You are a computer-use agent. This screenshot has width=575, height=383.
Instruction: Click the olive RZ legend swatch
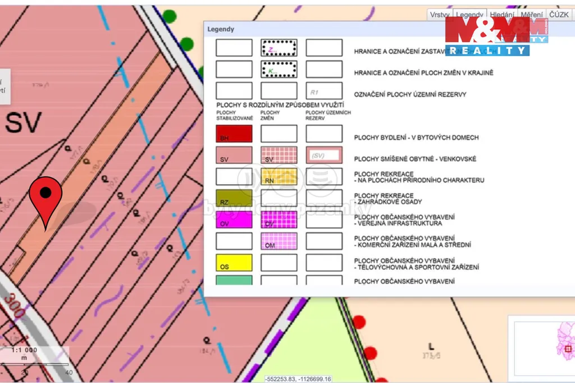tap(234, 198)
